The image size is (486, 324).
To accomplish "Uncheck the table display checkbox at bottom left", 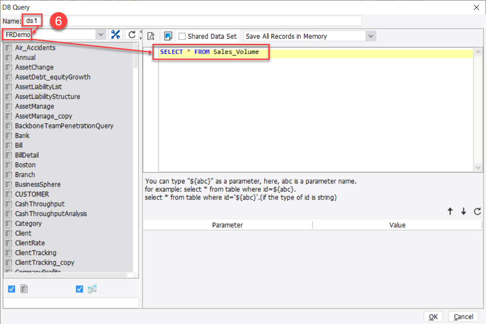I will [11, 289].
